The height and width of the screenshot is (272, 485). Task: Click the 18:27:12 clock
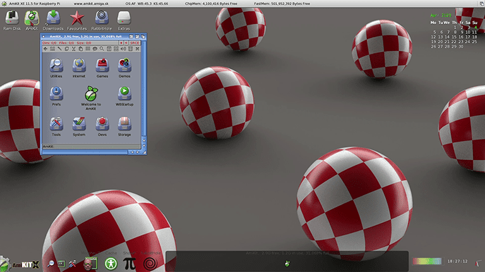[457, 261]
